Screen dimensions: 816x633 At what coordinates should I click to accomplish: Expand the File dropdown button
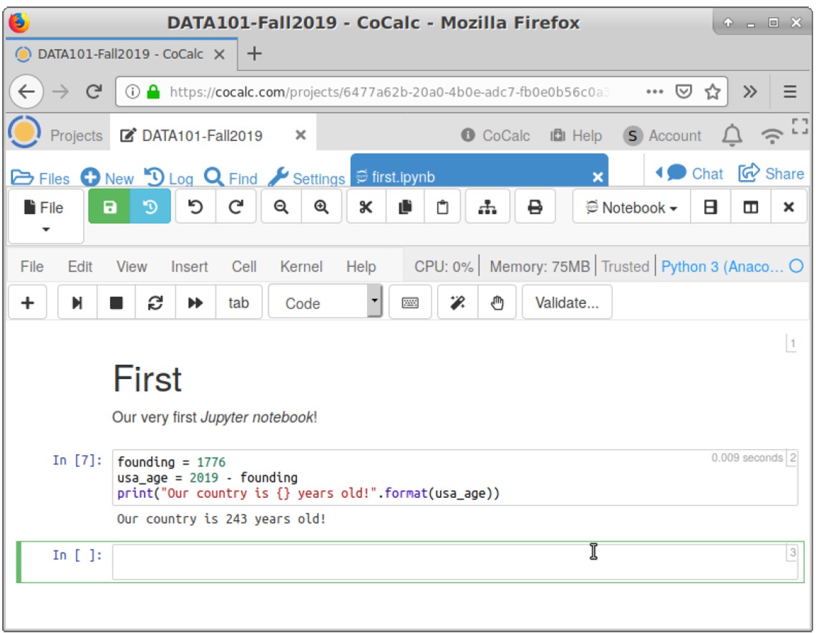tap(46, 216)
